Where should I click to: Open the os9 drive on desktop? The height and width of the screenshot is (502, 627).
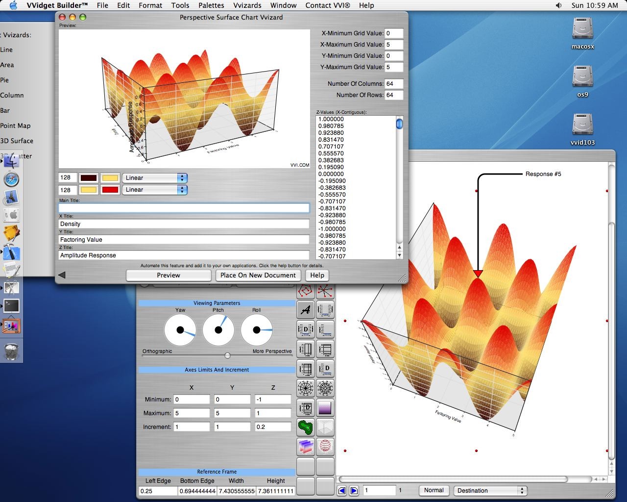[582, 82]
